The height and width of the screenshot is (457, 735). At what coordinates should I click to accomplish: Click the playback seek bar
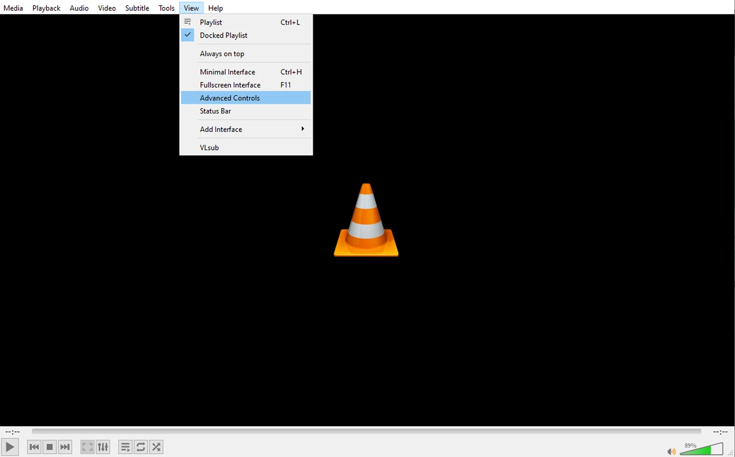[x=366, y=431]
